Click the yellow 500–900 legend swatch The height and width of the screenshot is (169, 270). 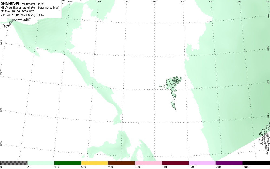94,163
